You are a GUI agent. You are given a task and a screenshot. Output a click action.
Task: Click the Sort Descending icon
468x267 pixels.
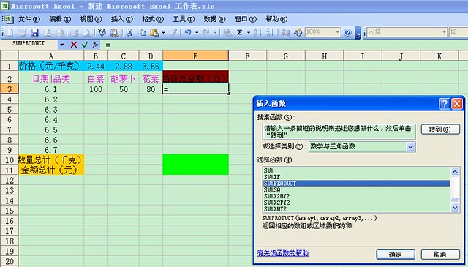coord(270,32)
